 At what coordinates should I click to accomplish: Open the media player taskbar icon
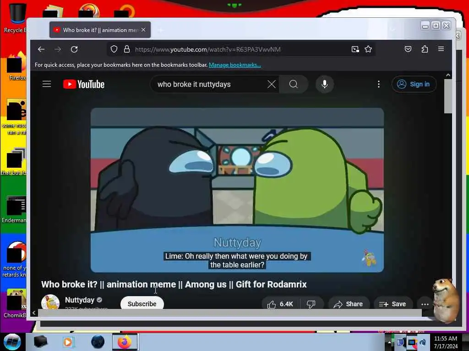68,342
